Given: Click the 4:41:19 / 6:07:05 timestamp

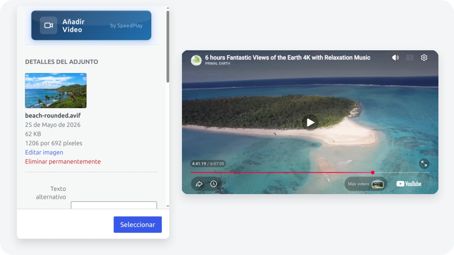Looking at the screenshot, I should (x=208, y=164).
